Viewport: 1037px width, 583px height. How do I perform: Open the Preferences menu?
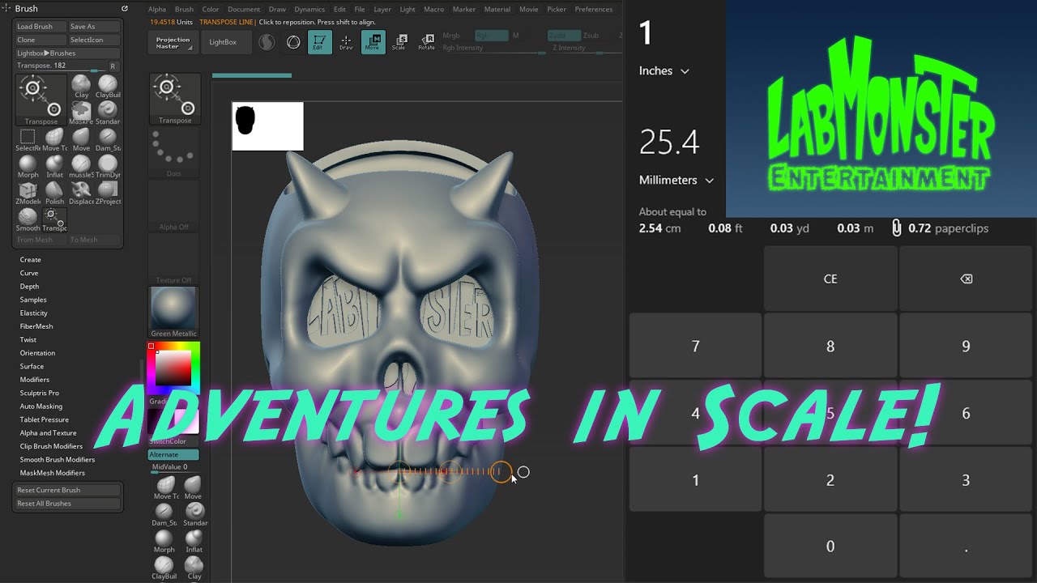point(594,10)
